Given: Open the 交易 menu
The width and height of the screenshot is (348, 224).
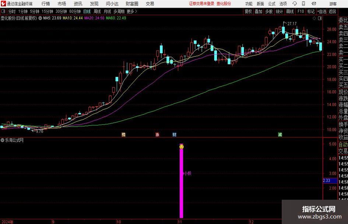Looking at the screenshot, I should point(150,4).
